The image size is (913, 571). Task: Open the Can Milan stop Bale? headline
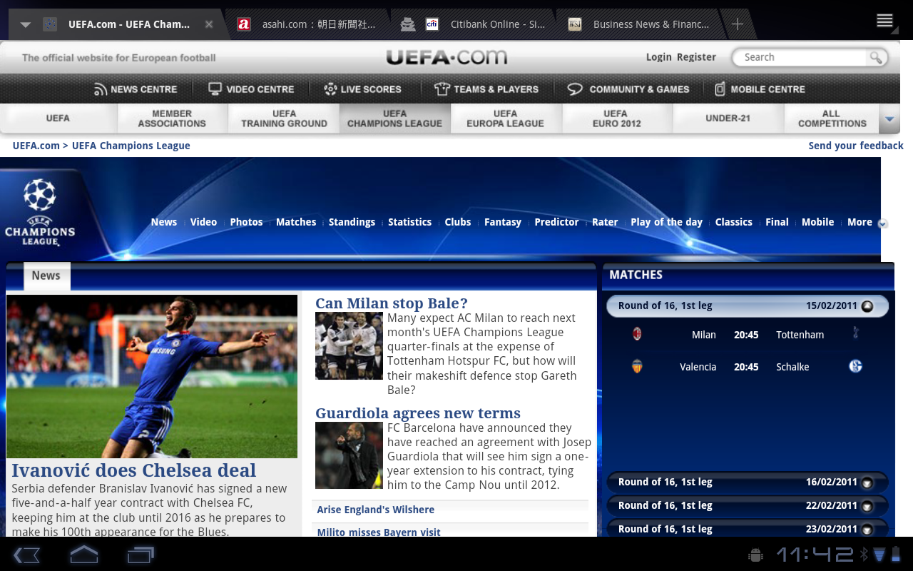pos(392,303)
